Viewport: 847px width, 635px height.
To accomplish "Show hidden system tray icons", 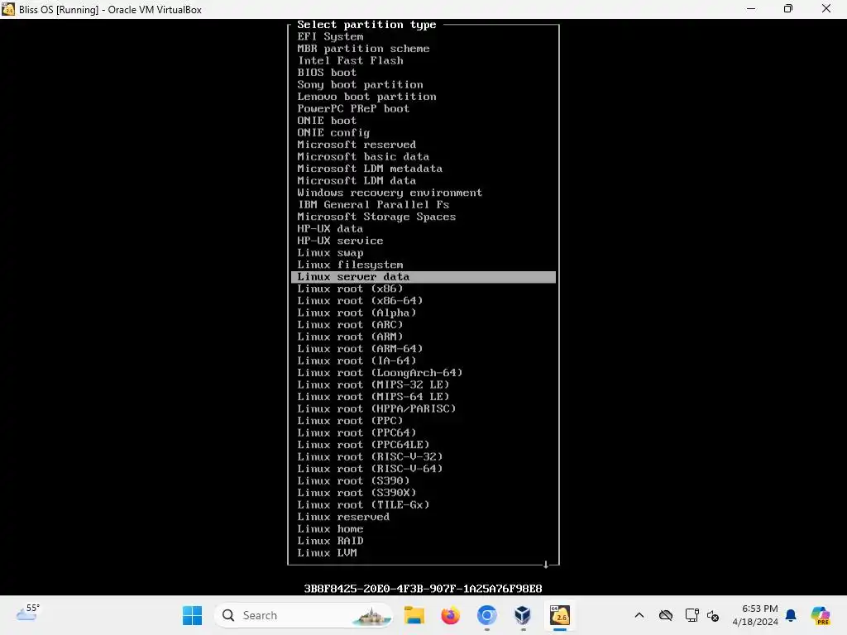I will (x=639, y=615).
